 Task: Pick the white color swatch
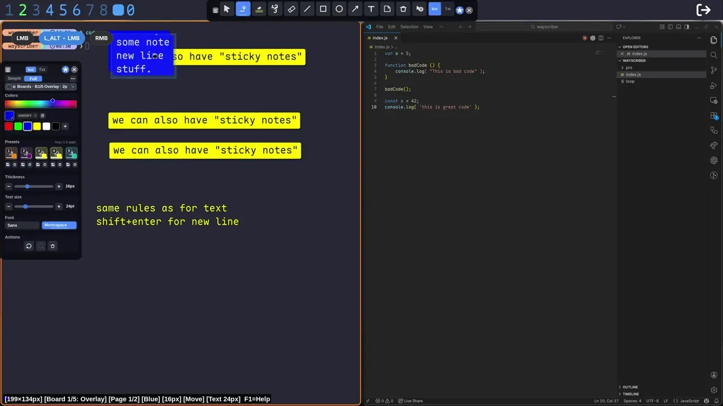(46, 126)
